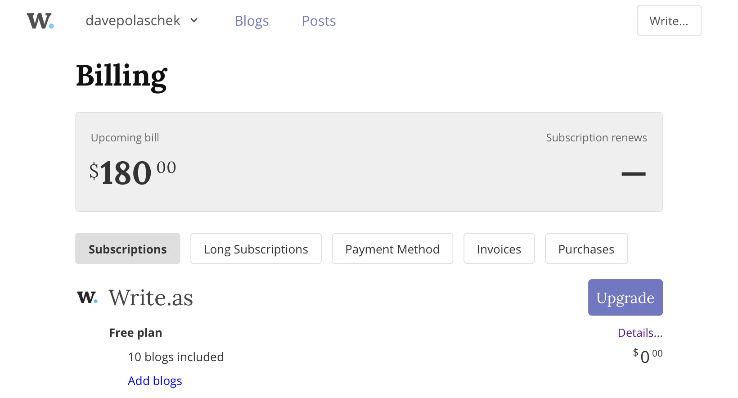Viewport: 738px width, 398px height.
Task: Click the Write.as product heading
Action: pyautogui.click(x=151, y=298)
